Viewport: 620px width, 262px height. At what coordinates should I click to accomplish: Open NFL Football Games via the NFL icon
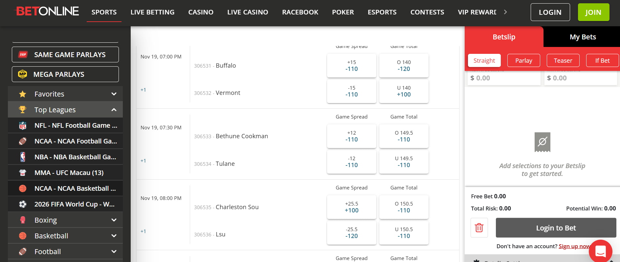click(x=23, y=125)
